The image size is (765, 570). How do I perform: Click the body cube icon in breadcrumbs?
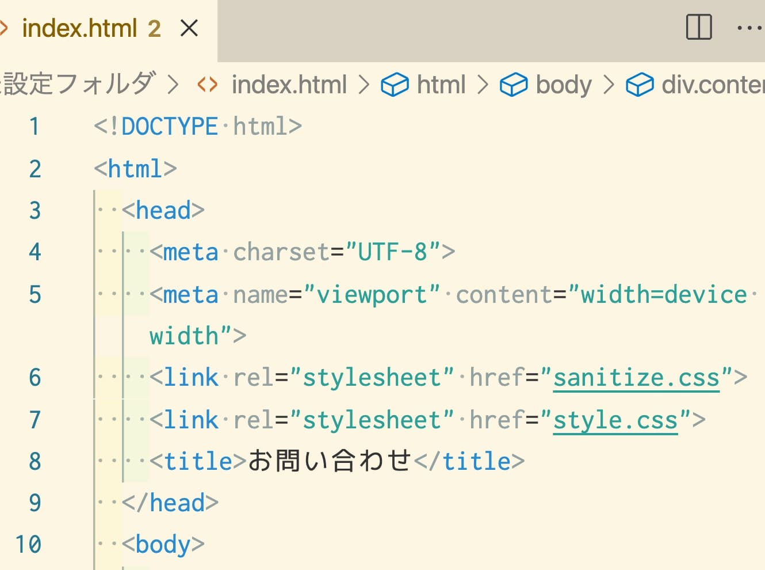[x=513, y=85]
